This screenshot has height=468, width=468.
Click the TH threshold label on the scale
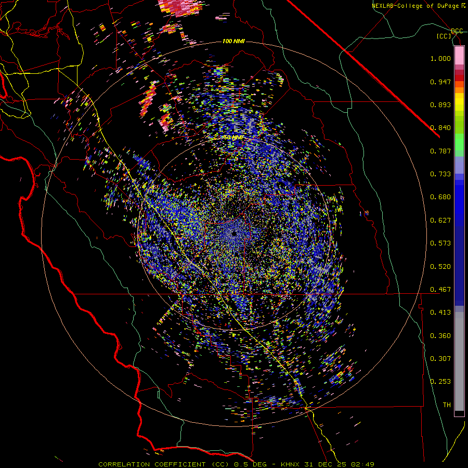[x=447, y=405]
